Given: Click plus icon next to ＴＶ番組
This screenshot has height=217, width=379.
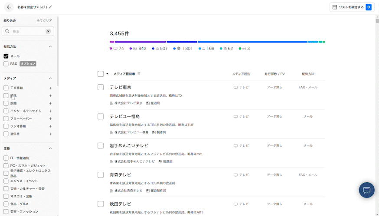Looking at the screenshot, I should coord(50,88).
